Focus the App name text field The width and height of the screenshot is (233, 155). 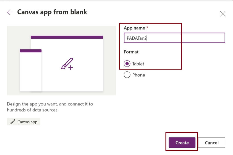point(174,38)
